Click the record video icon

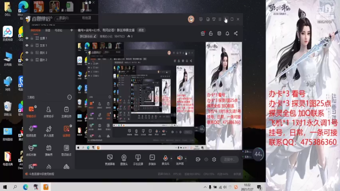point(198,160)
